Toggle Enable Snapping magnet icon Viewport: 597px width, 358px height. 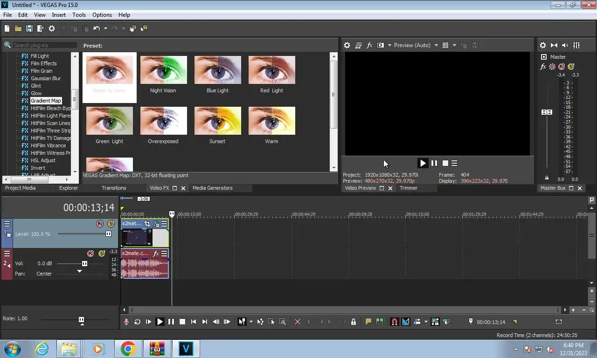[x=394, y=322]
